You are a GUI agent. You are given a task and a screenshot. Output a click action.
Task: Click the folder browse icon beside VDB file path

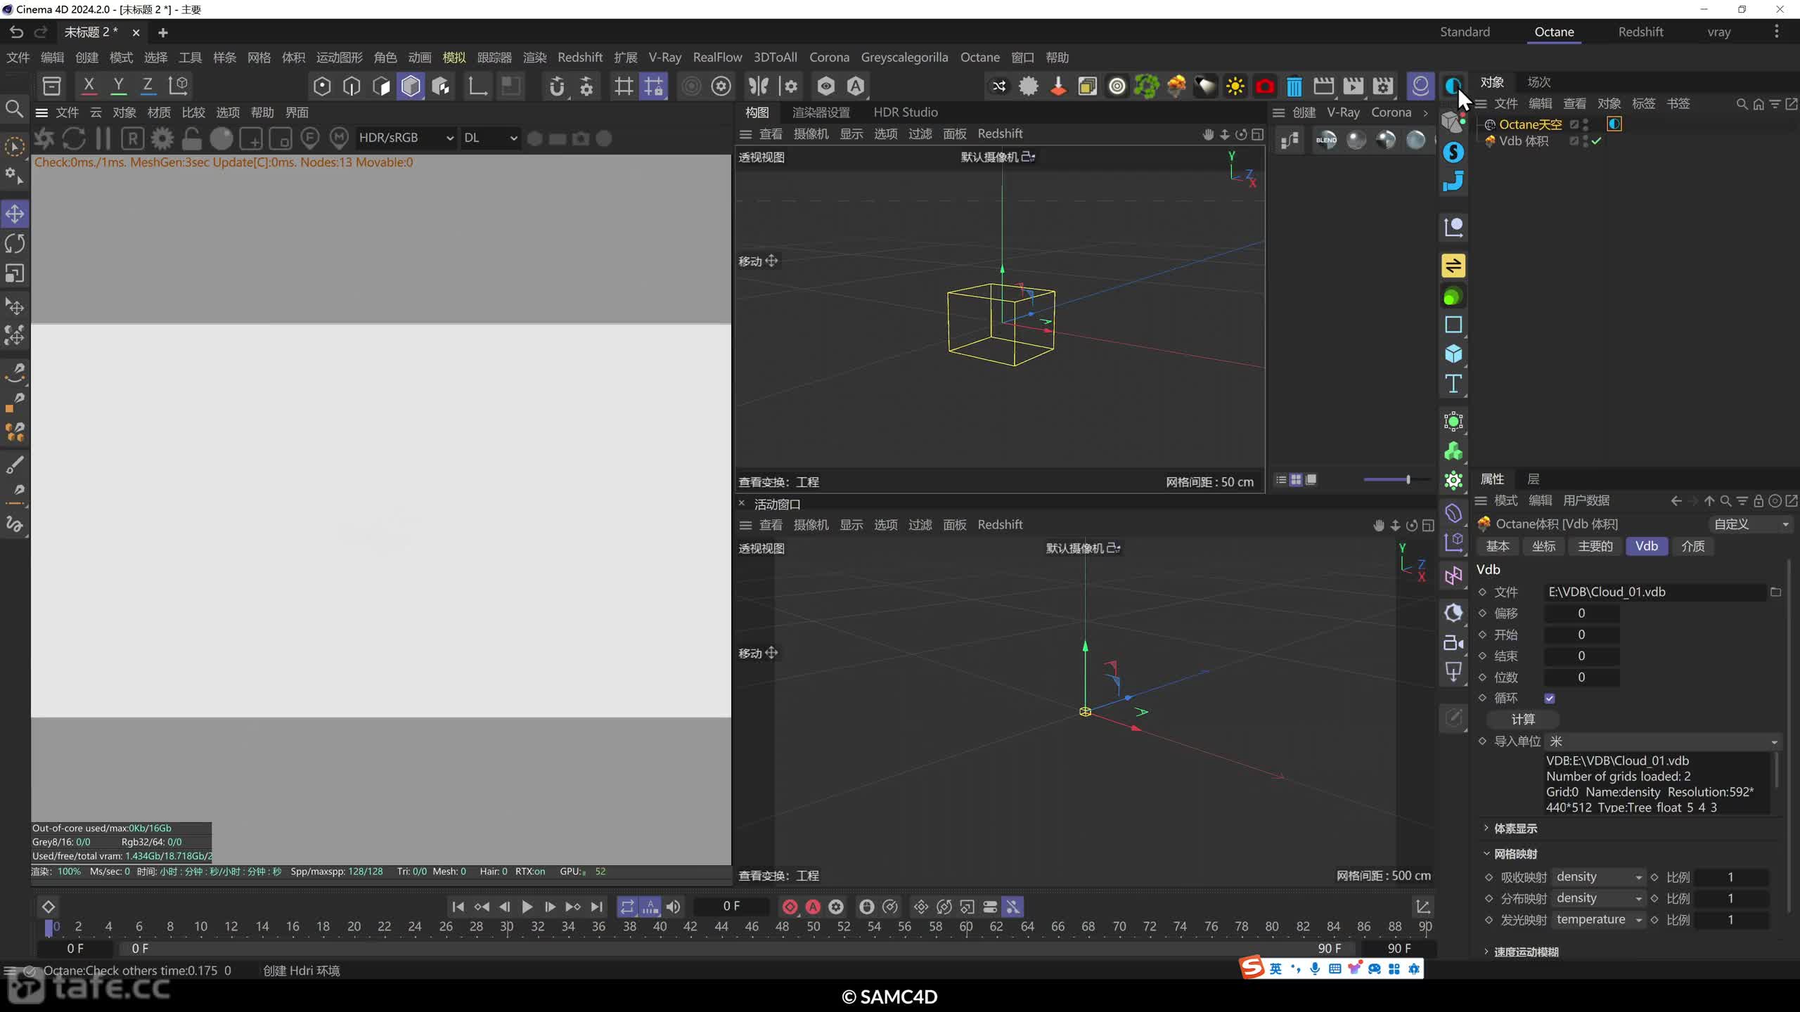click(x=1775, y=592)
